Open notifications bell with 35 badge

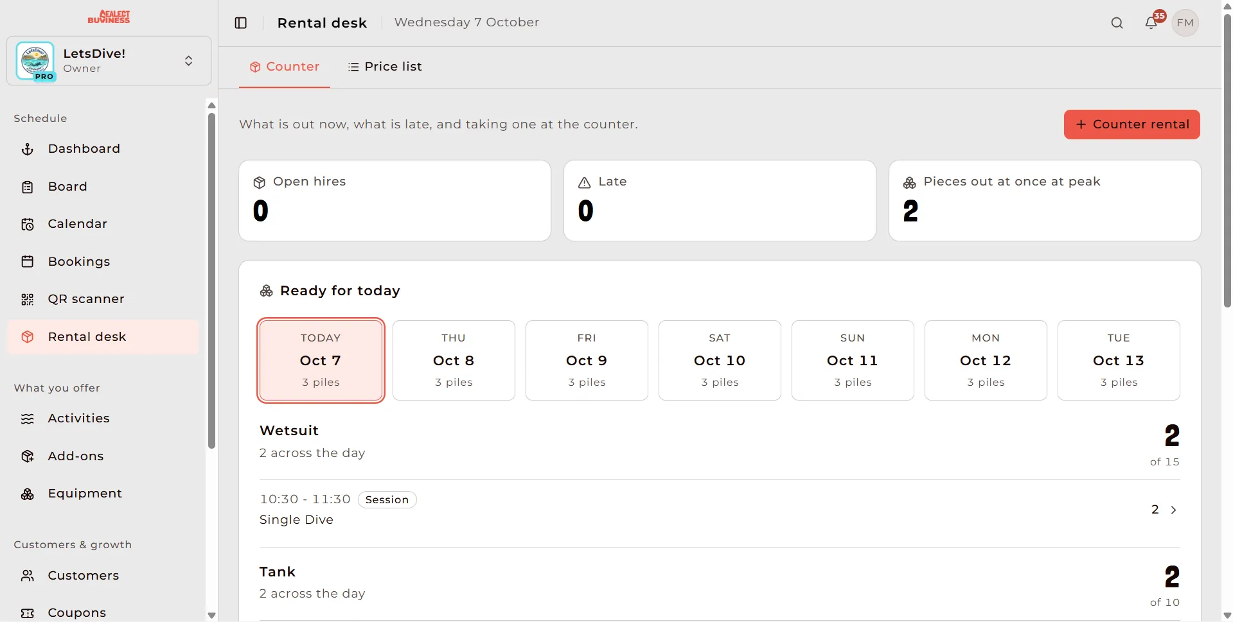(x=1151, y=23)
